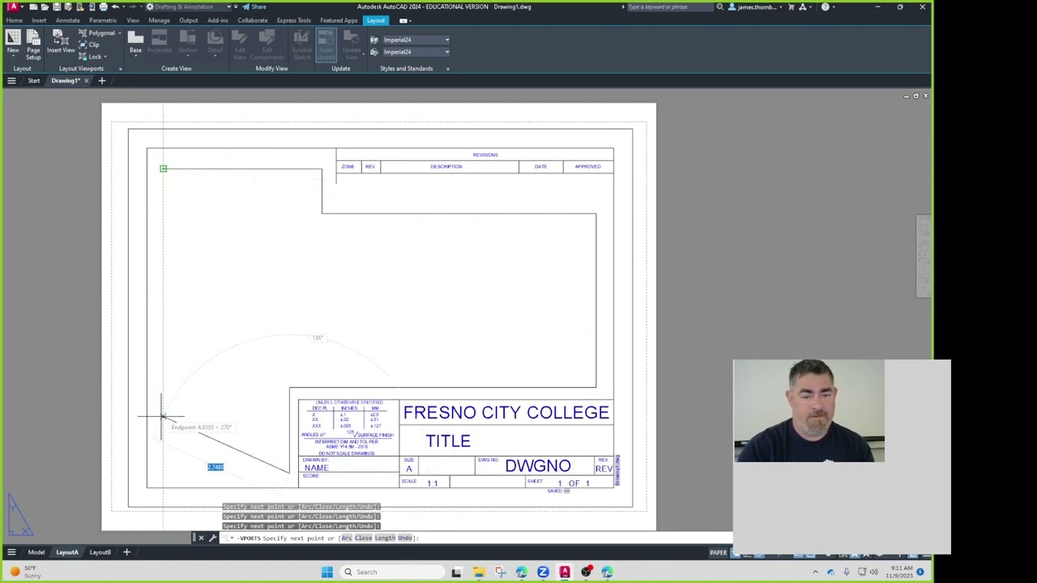The width and height of the screenshot is (1037, 583).
Task: Click the Close option in command line
Action: (363, 538)
